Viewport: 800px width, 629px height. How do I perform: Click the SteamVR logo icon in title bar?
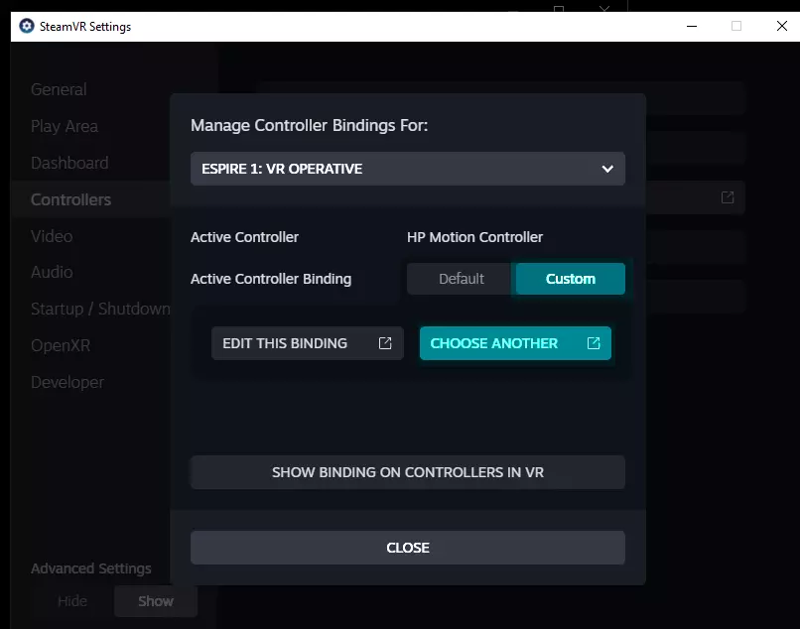(x=27, y=26)
